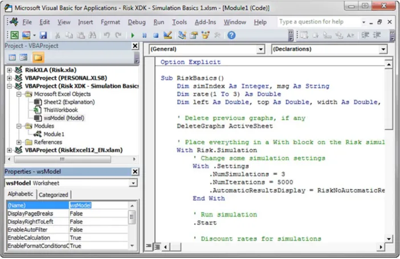Open the Properties Window toolbar icon
Image resolution: width=400 pixels, height=259 pixels.
point(194,35)
